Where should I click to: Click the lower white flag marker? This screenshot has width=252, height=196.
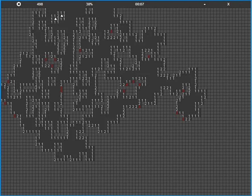point(56,19)
